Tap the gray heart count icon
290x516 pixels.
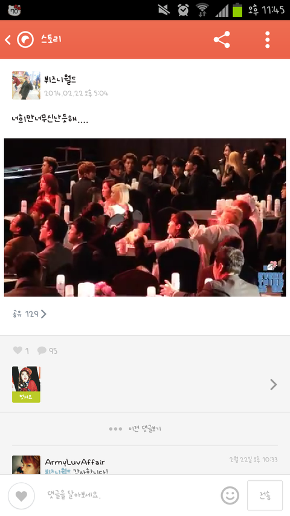18,350
